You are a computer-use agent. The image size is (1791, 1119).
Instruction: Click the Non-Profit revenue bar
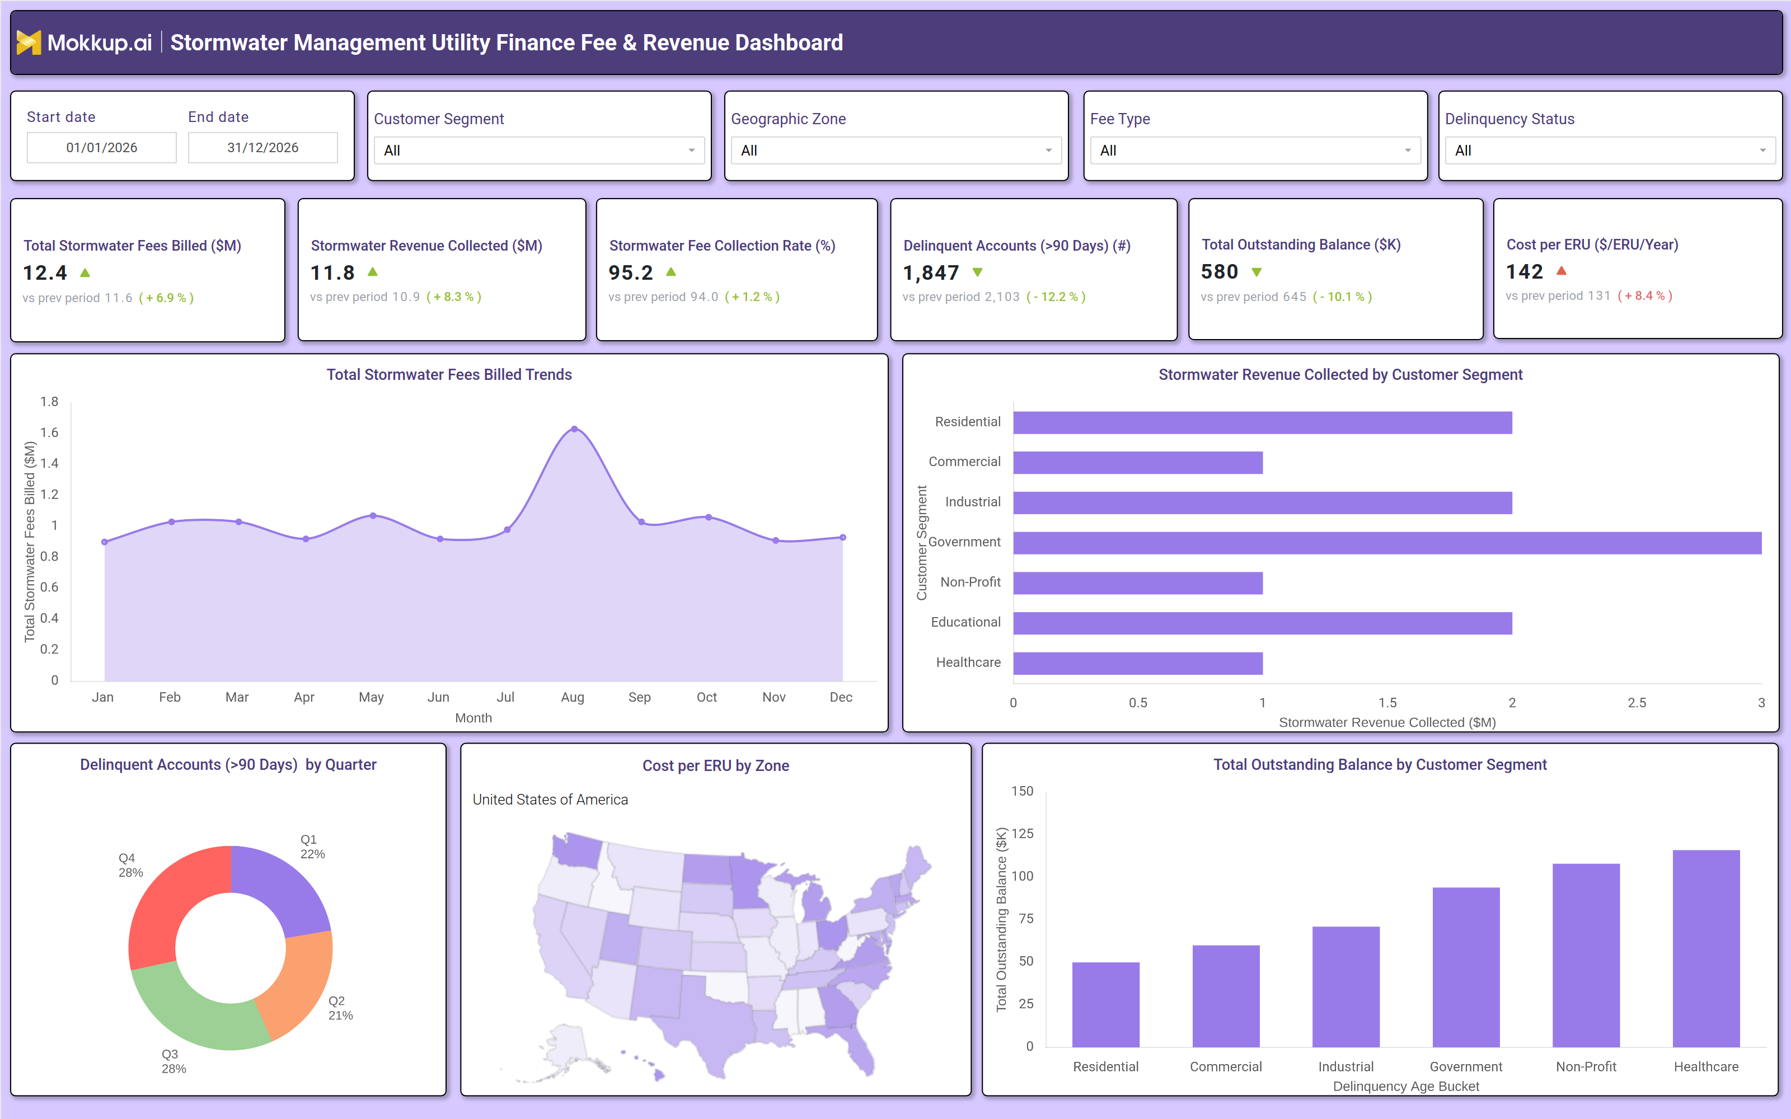[x=1137, y=582]
